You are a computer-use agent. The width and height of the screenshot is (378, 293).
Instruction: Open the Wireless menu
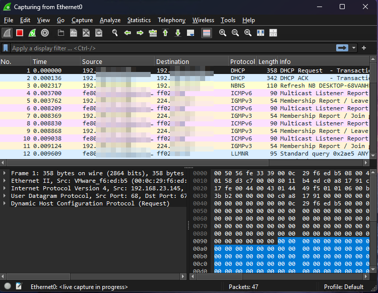[x=203, y=20]
